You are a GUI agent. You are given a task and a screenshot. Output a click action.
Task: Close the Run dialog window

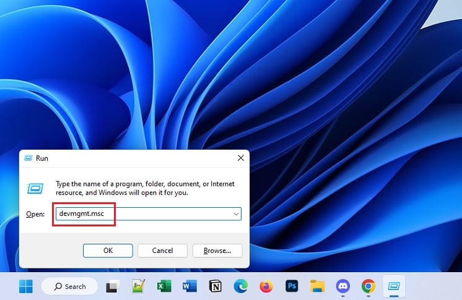point(241,158)
